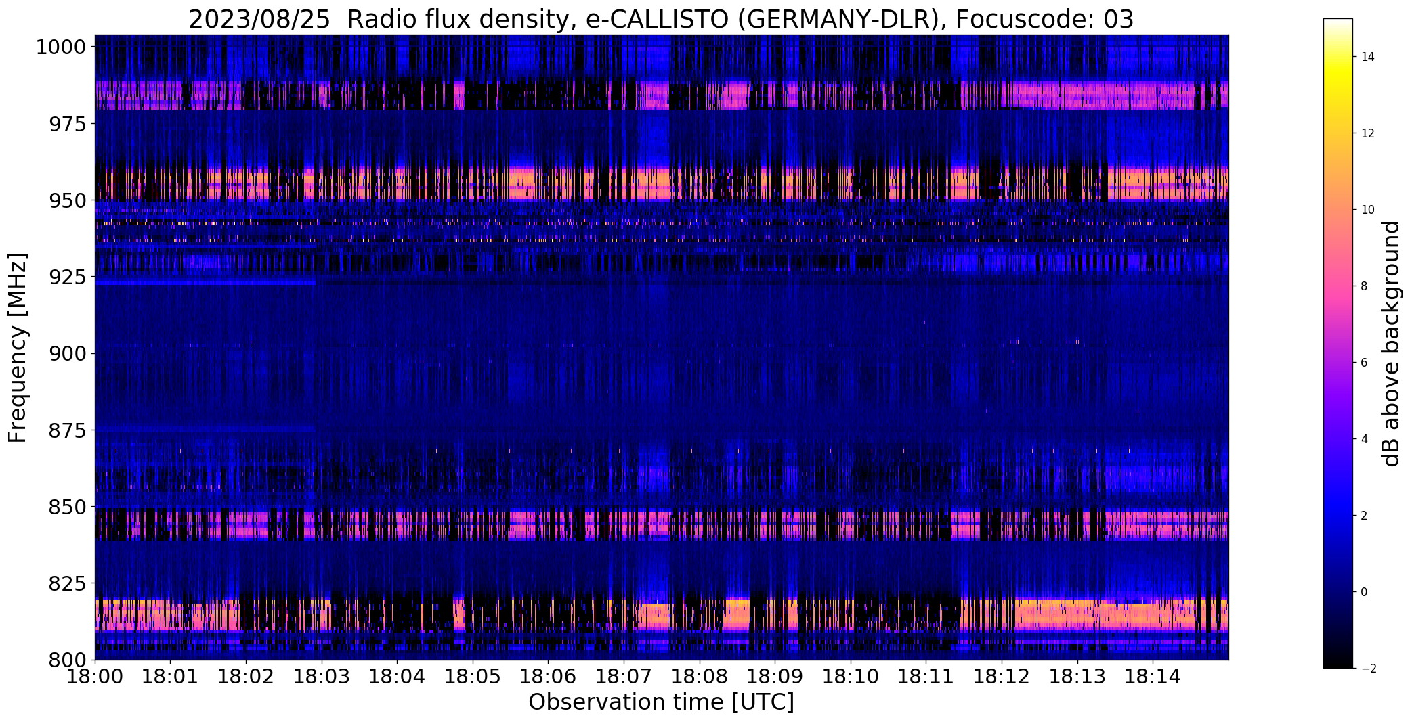The width and height of the screenshot is (1412, 722).
Task: Click the 18:13 time tick label
Action: point(1077,677)
